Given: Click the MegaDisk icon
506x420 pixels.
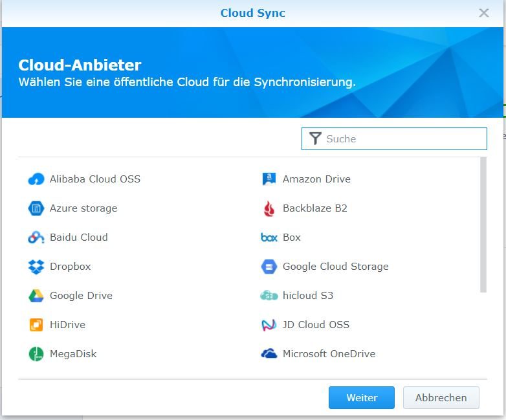Looking at the screenshot, I should click(36, 354).
